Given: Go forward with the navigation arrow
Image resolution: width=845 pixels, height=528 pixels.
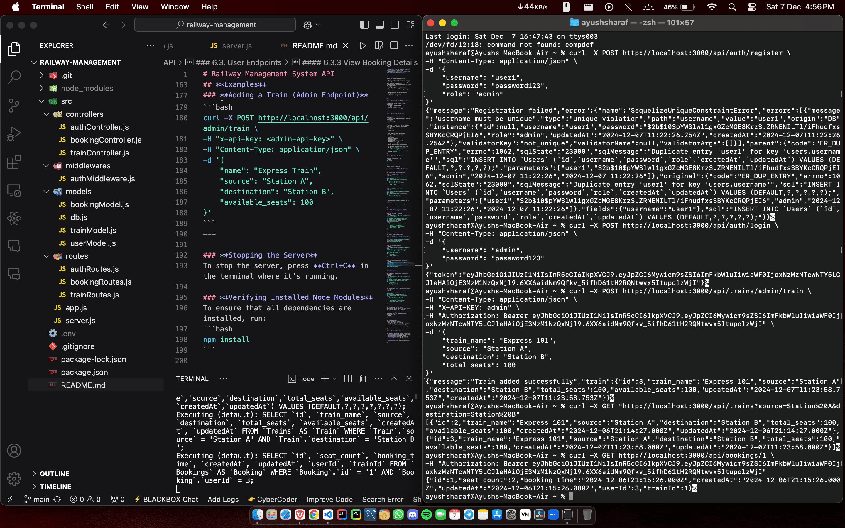Looking at the screenshot, I should pos(122,25).
